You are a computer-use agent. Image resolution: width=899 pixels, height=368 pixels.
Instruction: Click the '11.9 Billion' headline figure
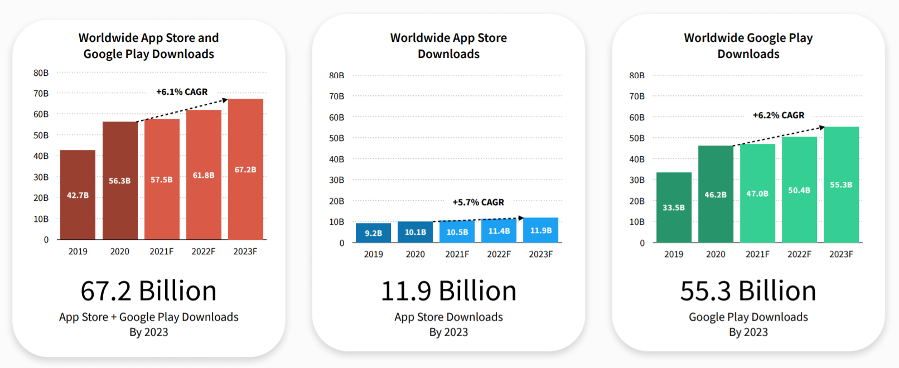(x=448, y=291)
